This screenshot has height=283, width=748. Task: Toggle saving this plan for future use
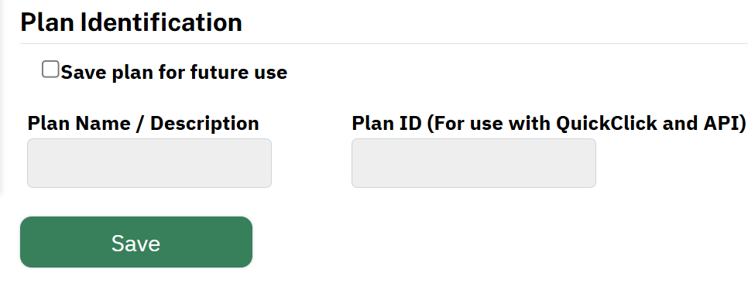click(x=50, y=70)
